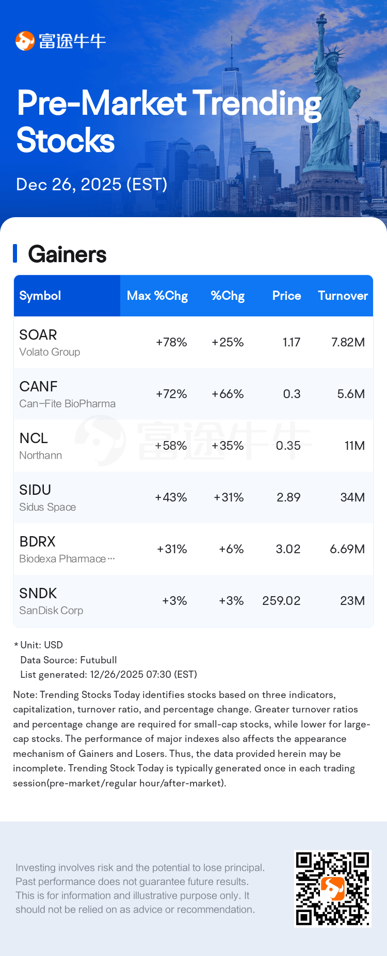The image size is (387, 956).
Task: Click the Pre-Market Trending Stocks title
Action: pyautogui.click(x=169, y=121)
